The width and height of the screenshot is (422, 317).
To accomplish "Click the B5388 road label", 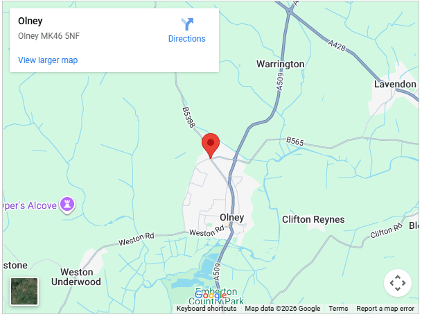I will coord(188,117).
